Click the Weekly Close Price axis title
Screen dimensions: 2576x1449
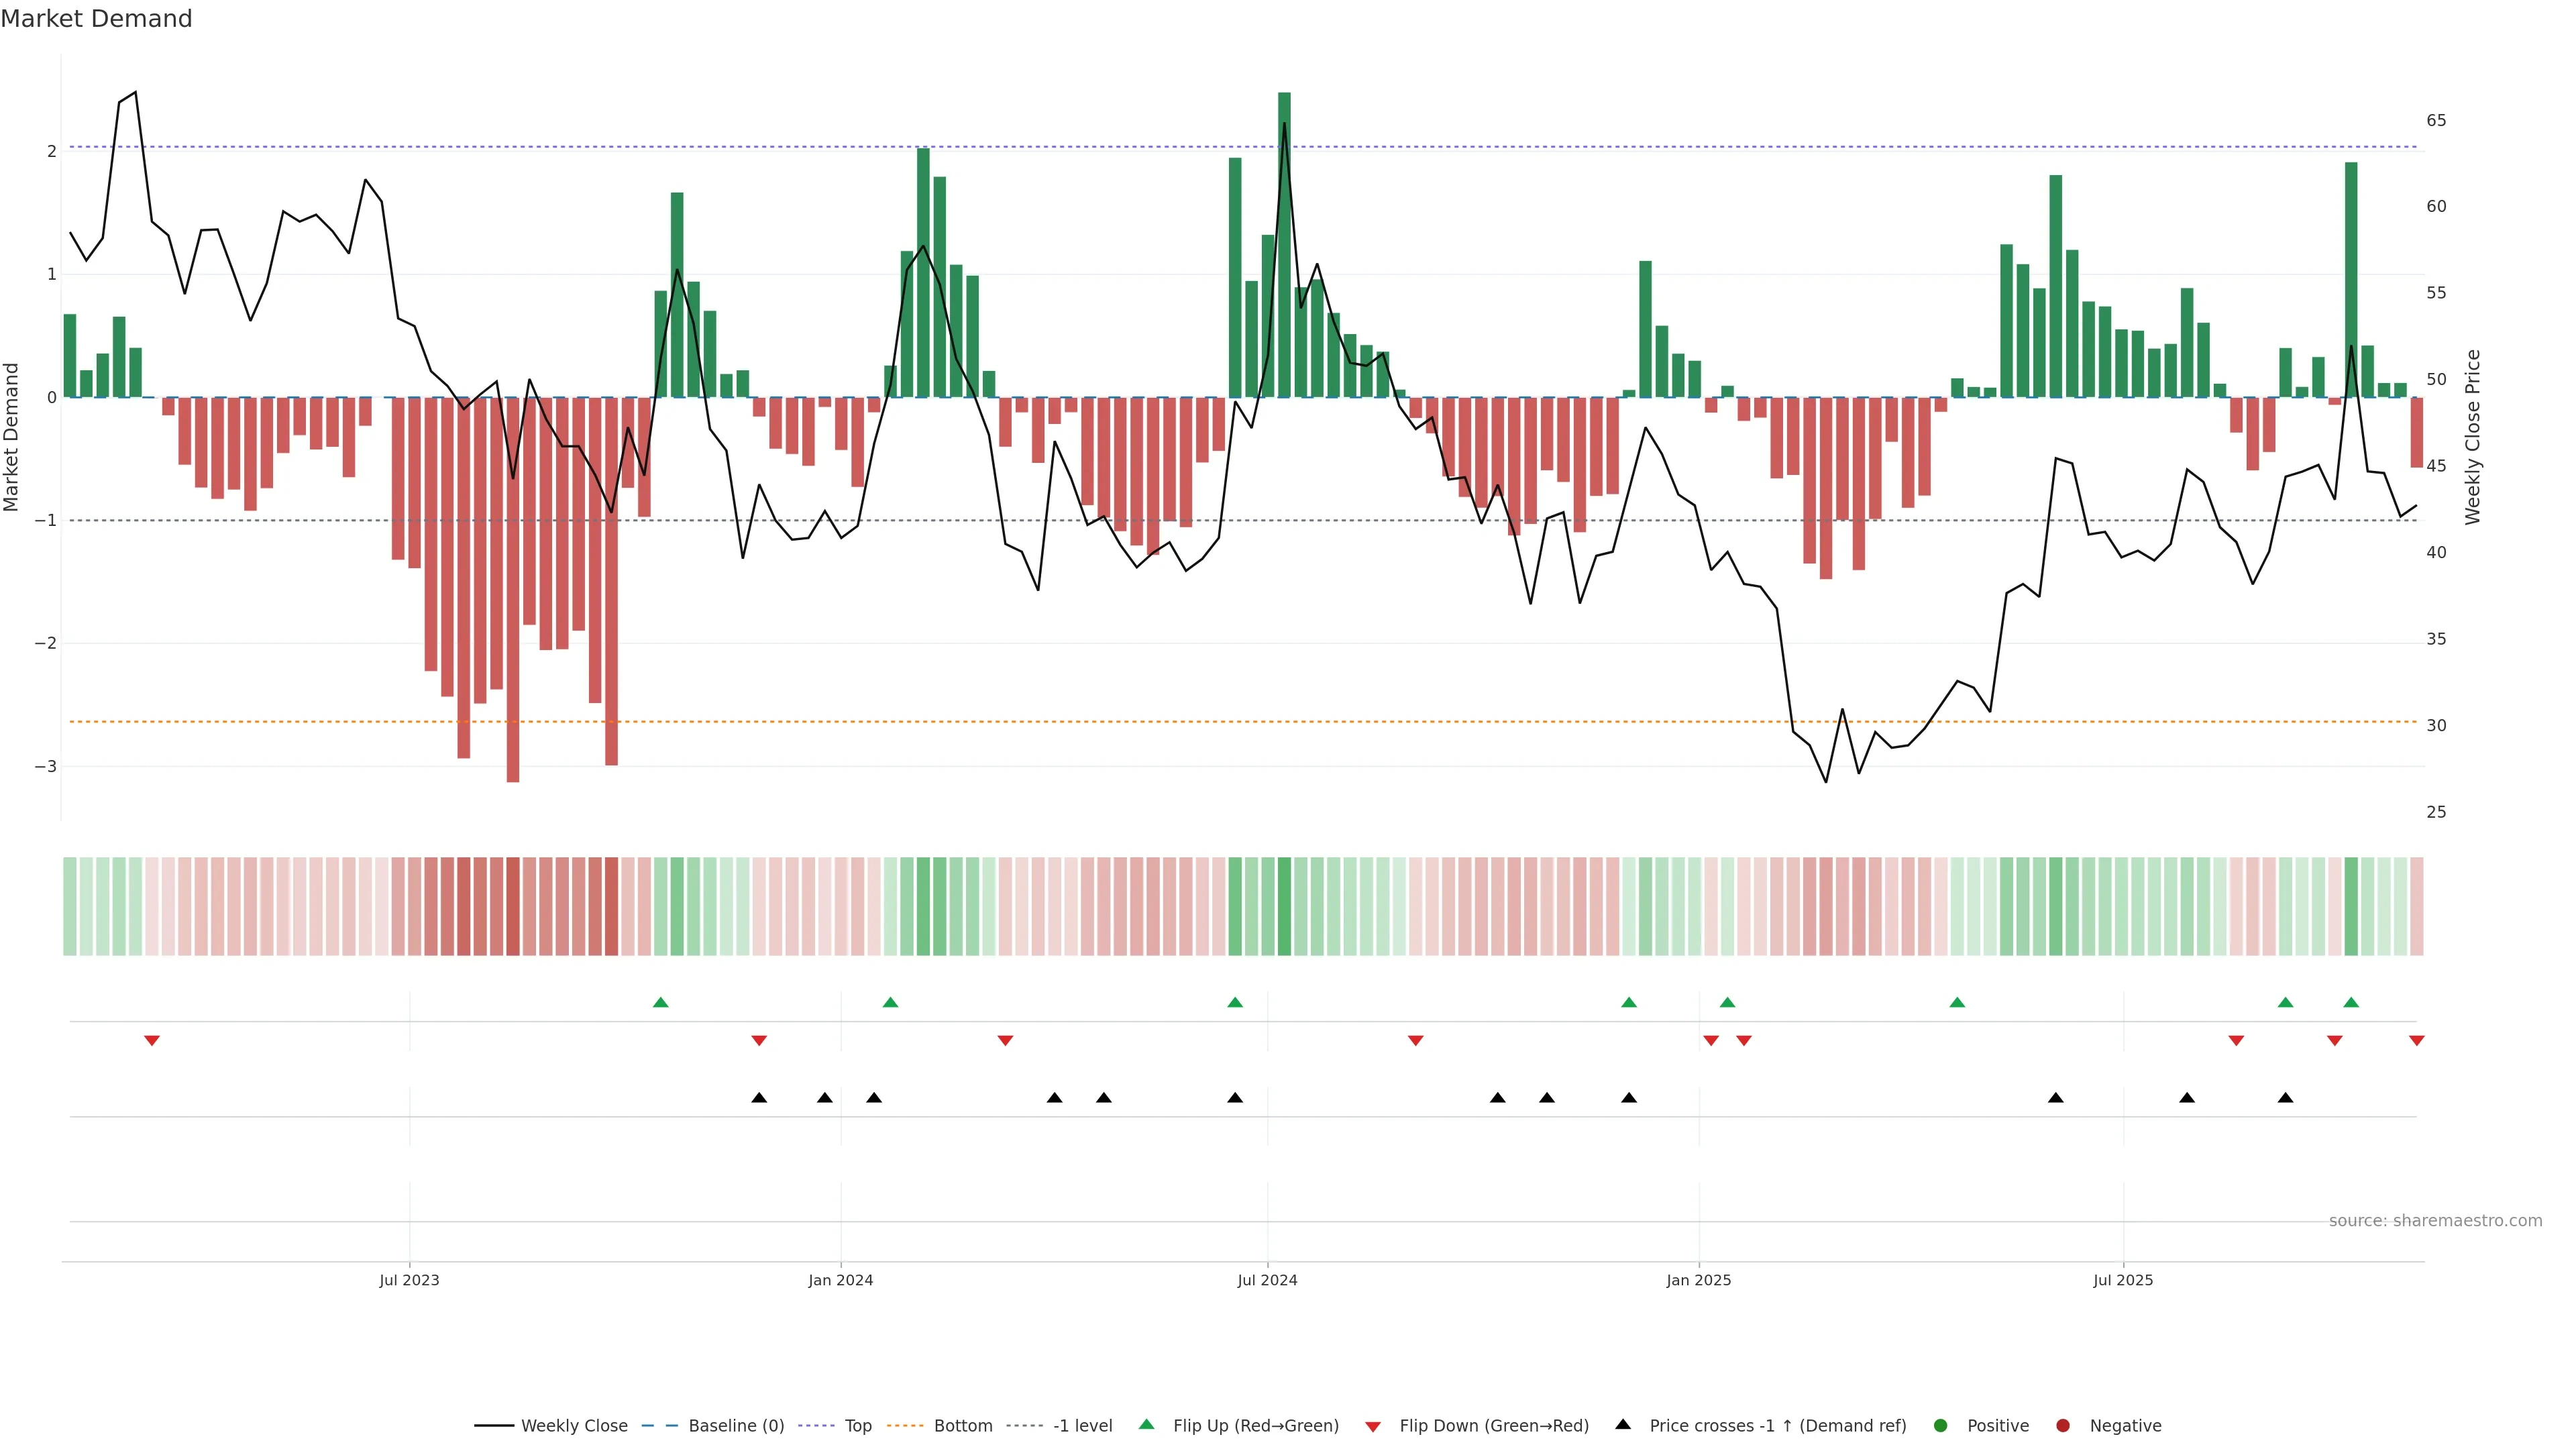coord(2473,437)
